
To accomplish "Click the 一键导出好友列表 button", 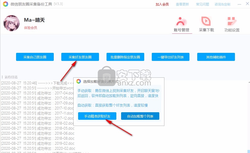I will [171, 57].
